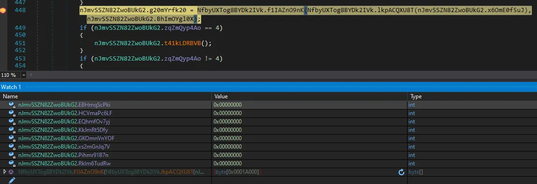Select the GKOmnVnYOF watch row
The image size is (537, 184).
268,138
